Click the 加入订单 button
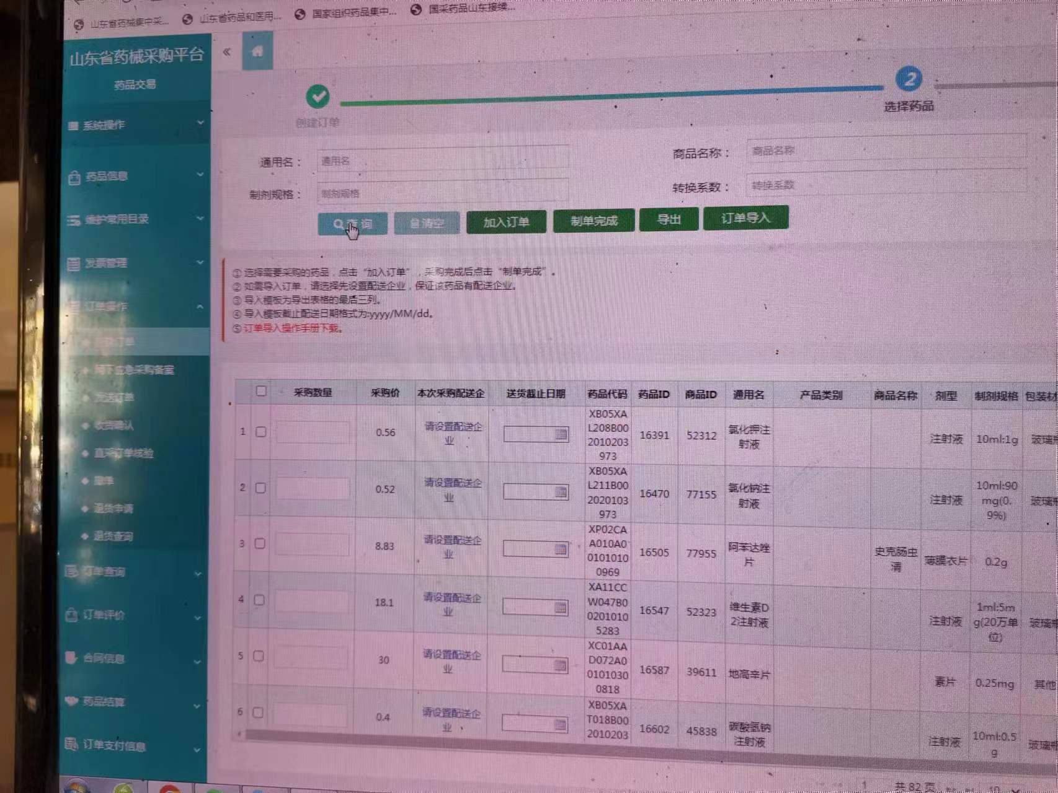Image resolution: width=1058 pixels, height=793 pixels. pos(506,221)
